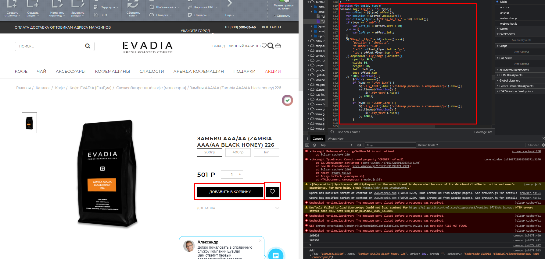Expand the ДОСТАВКА section chevron
This screenshot has width=545, height=259.
277,208
